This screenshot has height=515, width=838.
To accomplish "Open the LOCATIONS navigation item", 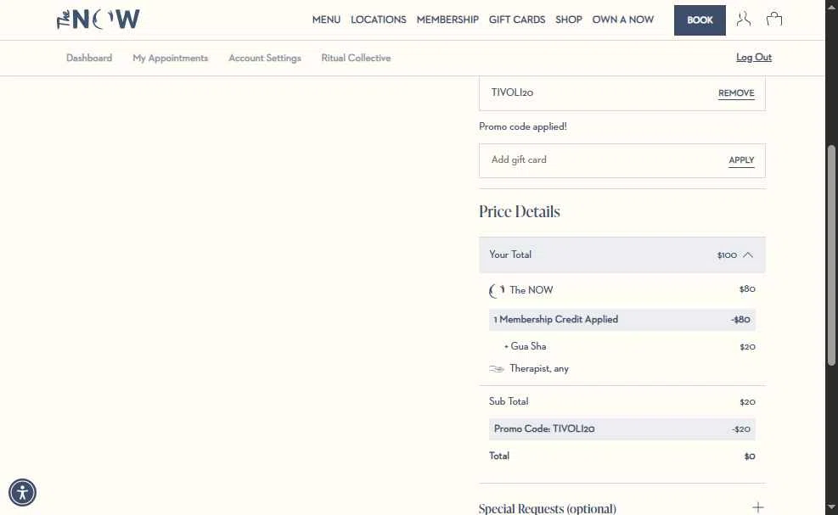I will 379,20.
